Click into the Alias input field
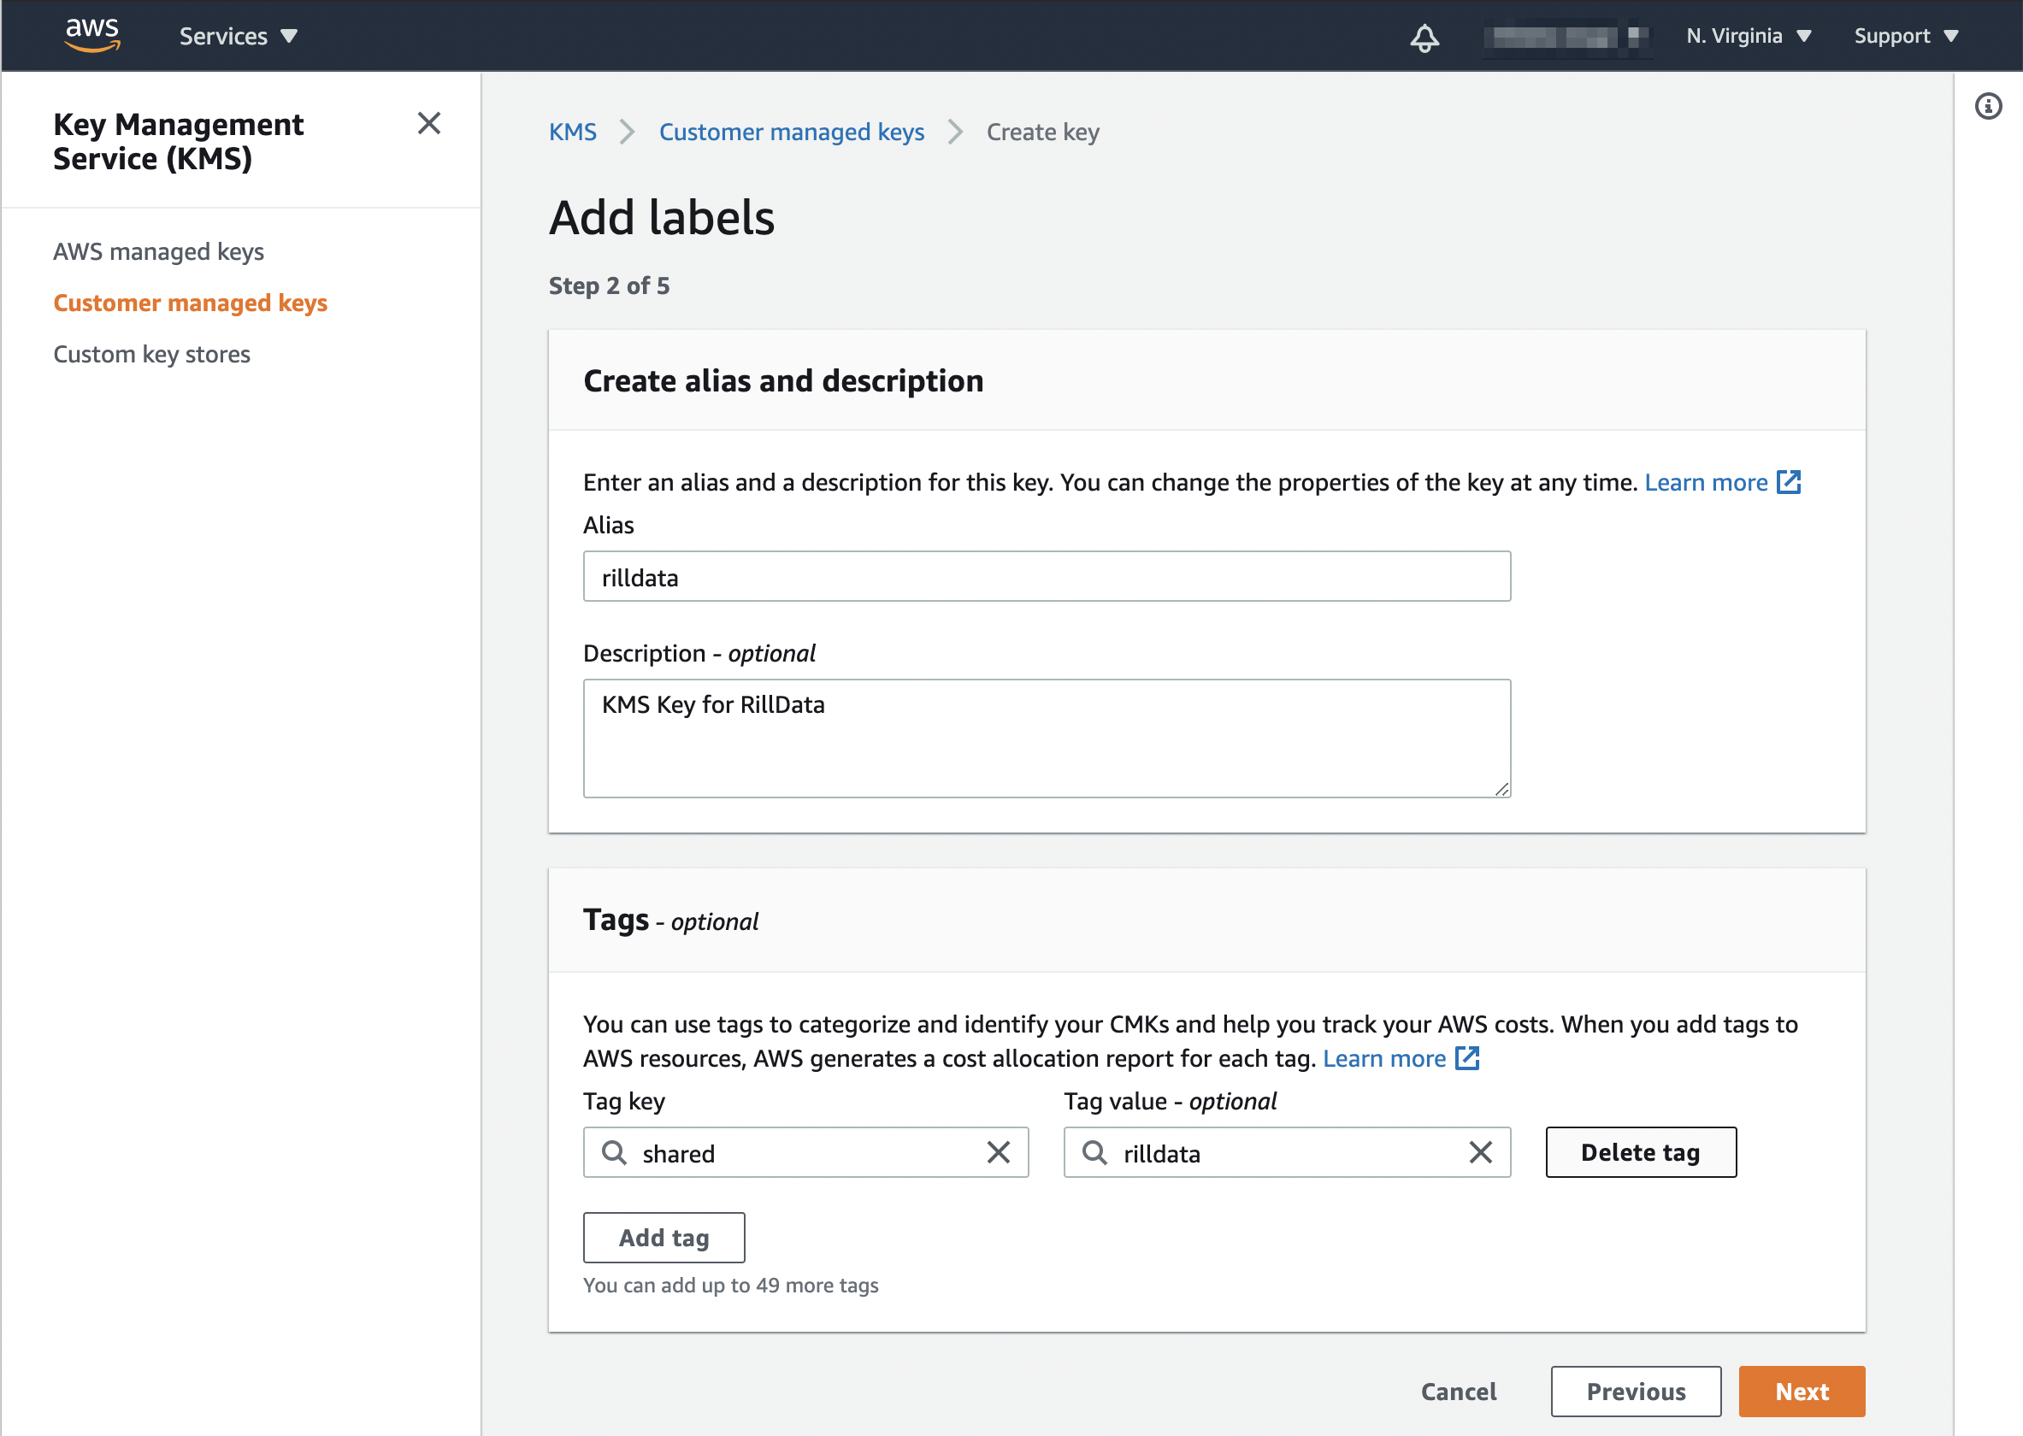 tap(1047, 576)
